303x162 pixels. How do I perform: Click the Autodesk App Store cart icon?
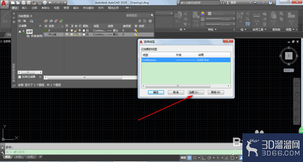255,3
